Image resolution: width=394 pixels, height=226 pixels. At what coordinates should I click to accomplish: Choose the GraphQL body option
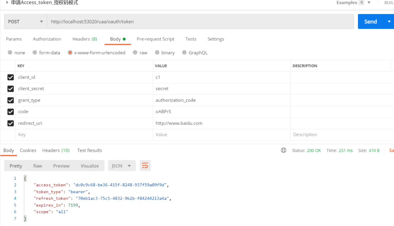click(185, 53)
